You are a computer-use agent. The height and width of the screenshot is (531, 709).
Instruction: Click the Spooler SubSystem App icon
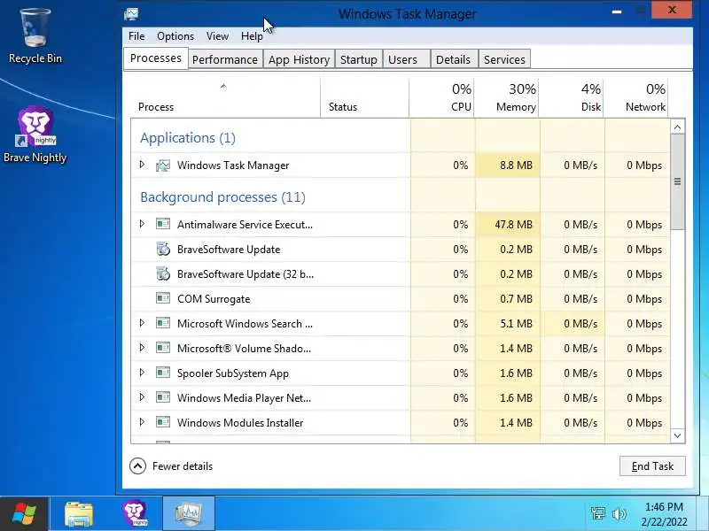click(x=163, y=373)
